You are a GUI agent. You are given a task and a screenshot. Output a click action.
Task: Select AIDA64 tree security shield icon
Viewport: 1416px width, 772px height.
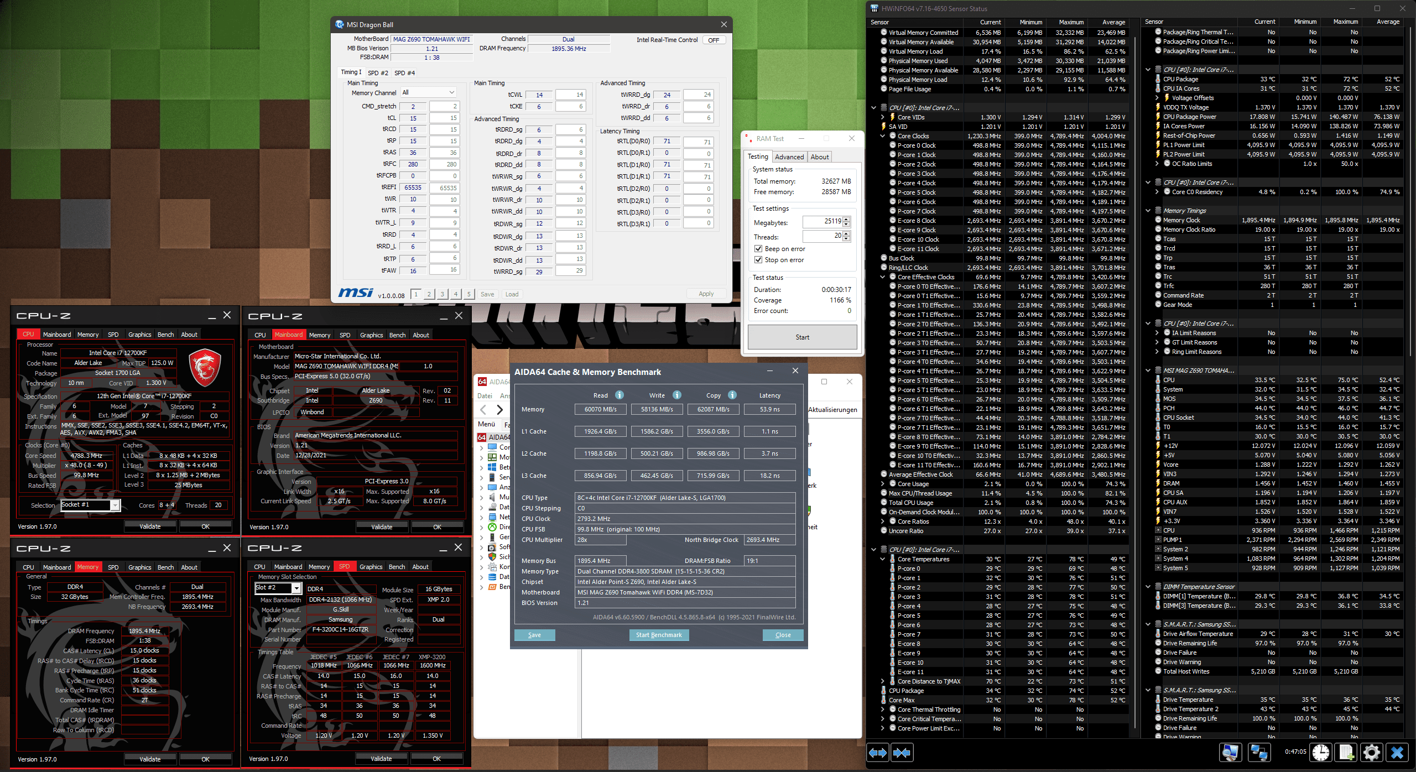pyautogui.click(x=492, y=557)
